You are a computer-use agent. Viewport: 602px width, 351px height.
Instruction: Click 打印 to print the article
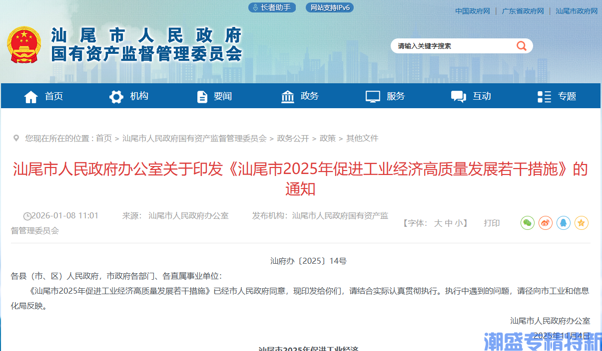tap(492, 223)
